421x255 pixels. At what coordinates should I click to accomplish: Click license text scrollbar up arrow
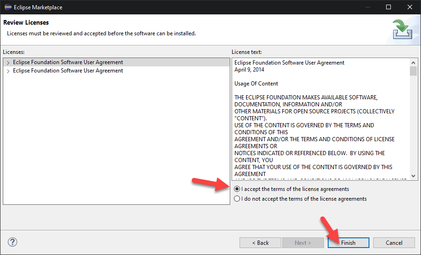click(x=413, y=63)
